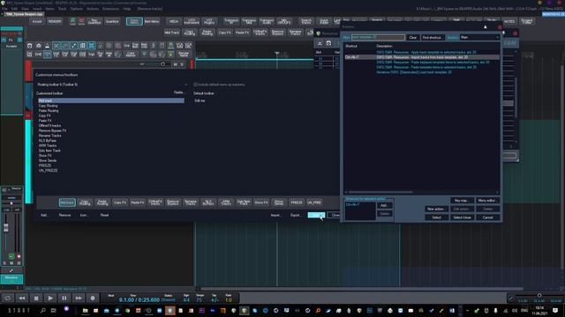Screen dimensions: 565x317
Task: Click the Select button in Actions window
Action: [436, 217]
